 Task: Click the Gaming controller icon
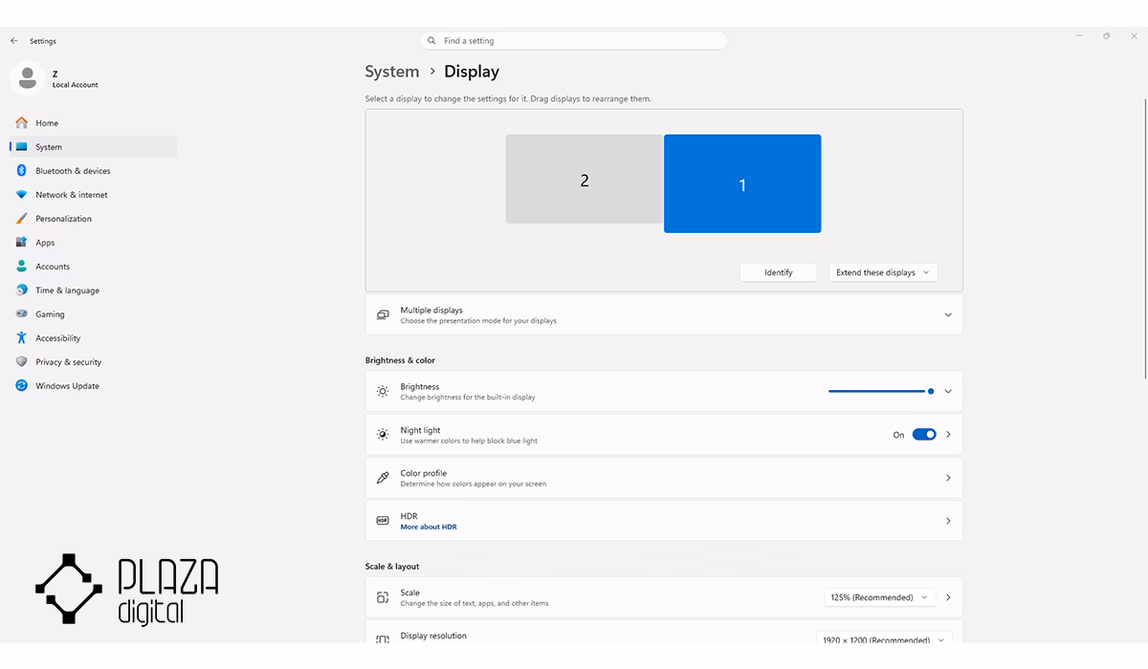21,314
